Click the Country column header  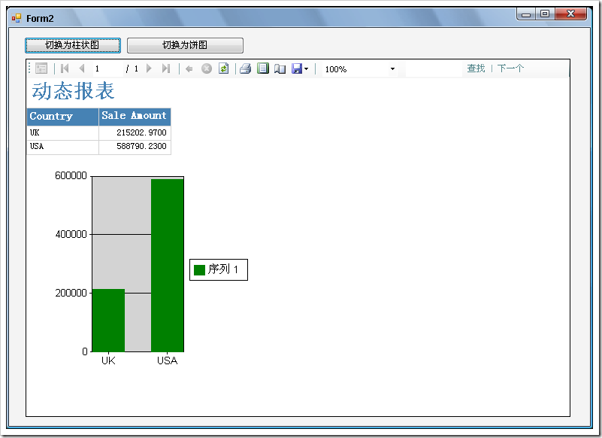coord(63,117)
